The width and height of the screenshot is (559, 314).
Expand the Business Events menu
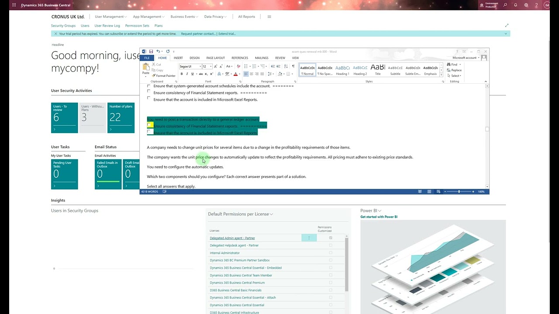pyautogui.click(x=184, y=17)
